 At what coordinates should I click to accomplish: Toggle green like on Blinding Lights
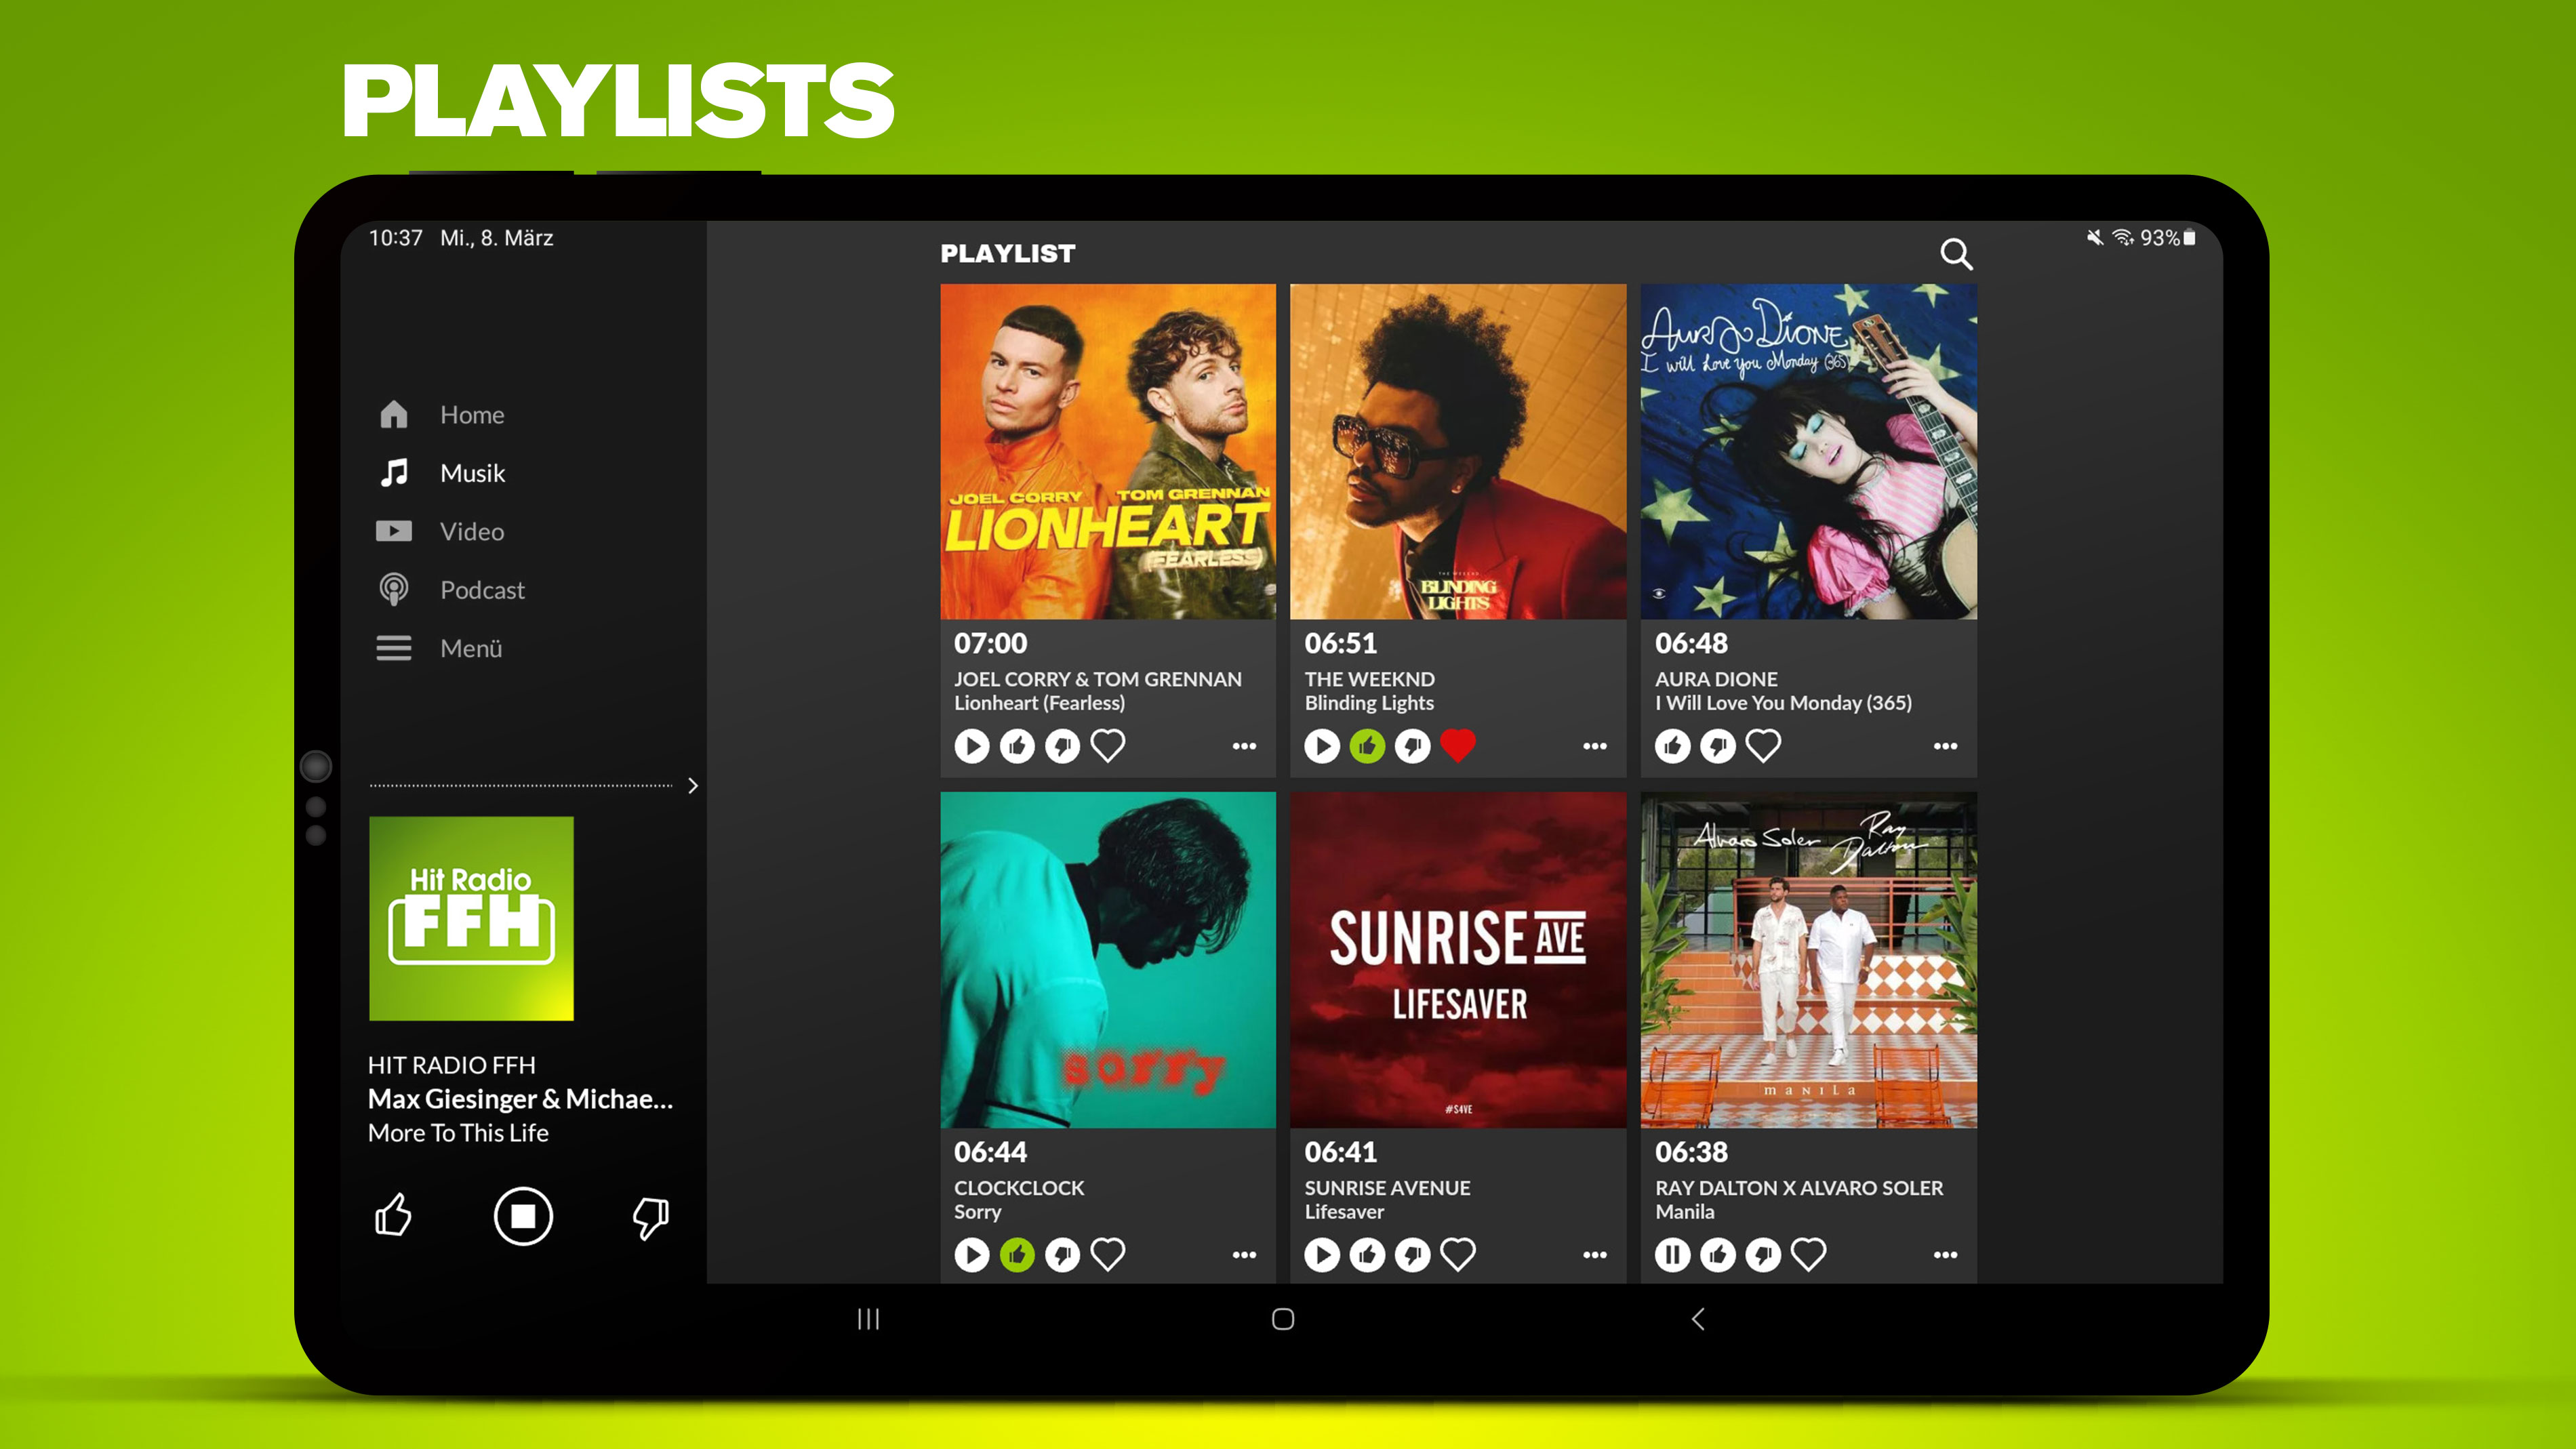click(1367, 746)
